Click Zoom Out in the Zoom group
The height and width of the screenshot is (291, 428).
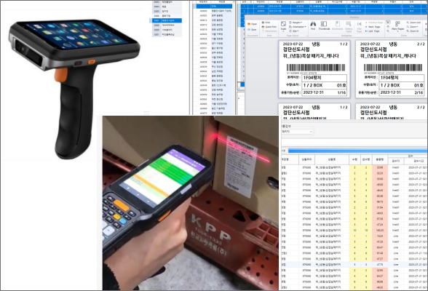point(413,23)
